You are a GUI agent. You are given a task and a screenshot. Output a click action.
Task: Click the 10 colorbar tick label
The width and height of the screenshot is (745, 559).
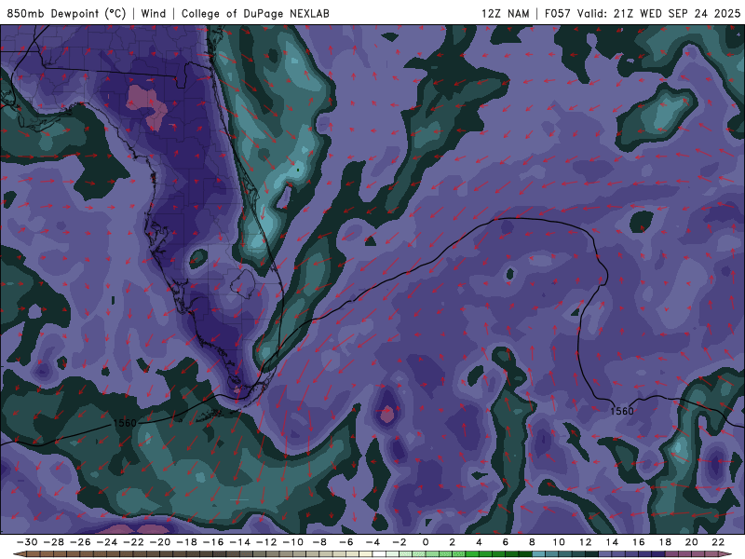tap(559, 542)
